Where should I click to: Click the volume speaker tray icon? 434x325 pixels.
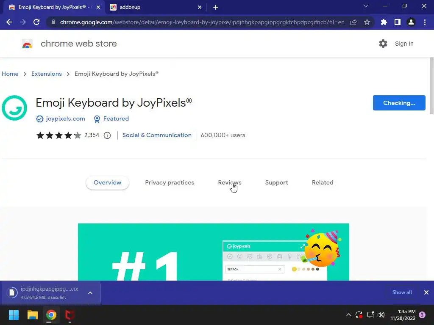pos(381,315)
